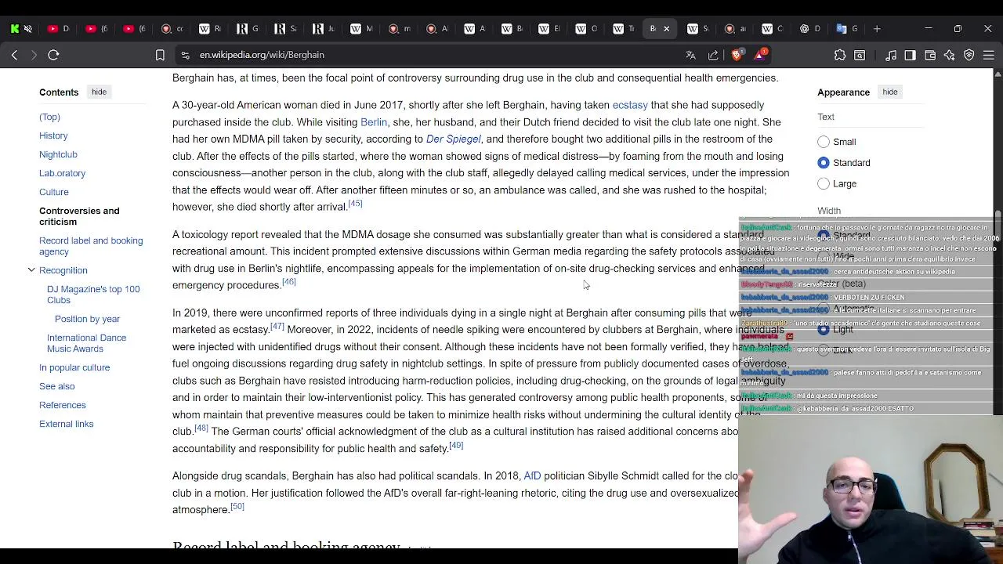The height and width of the screenshot is (564, 1003).
Task: Go back to the previous page
Action: click(x=14, y=55)
